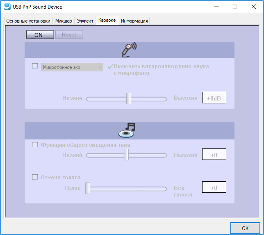This screenshot has width=264, height=235.
Task: Click the voice cancel slider thumb
Action: (x=88, y=188)
